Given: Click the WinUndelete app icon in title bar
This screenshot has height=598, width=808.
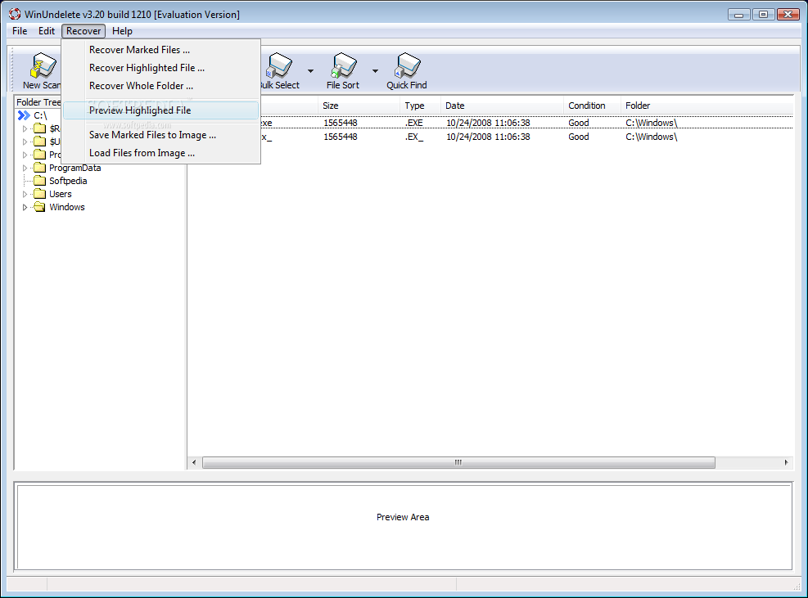Looking at the screenshot, I should coord(15,15).
